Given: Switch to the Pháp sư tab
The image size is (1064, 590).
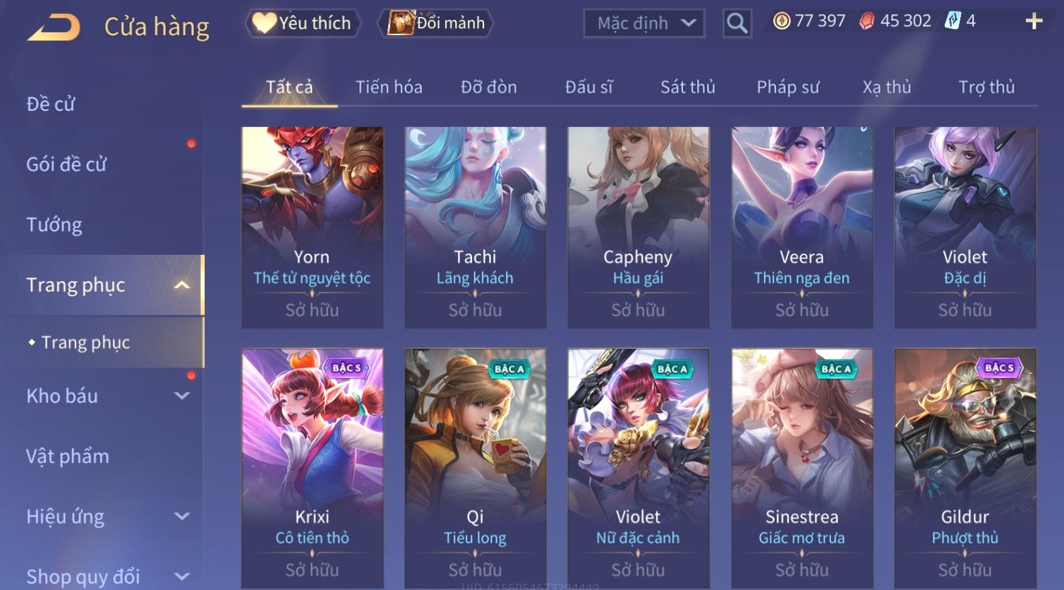Looking at the screenshot, I should point(787,87).
